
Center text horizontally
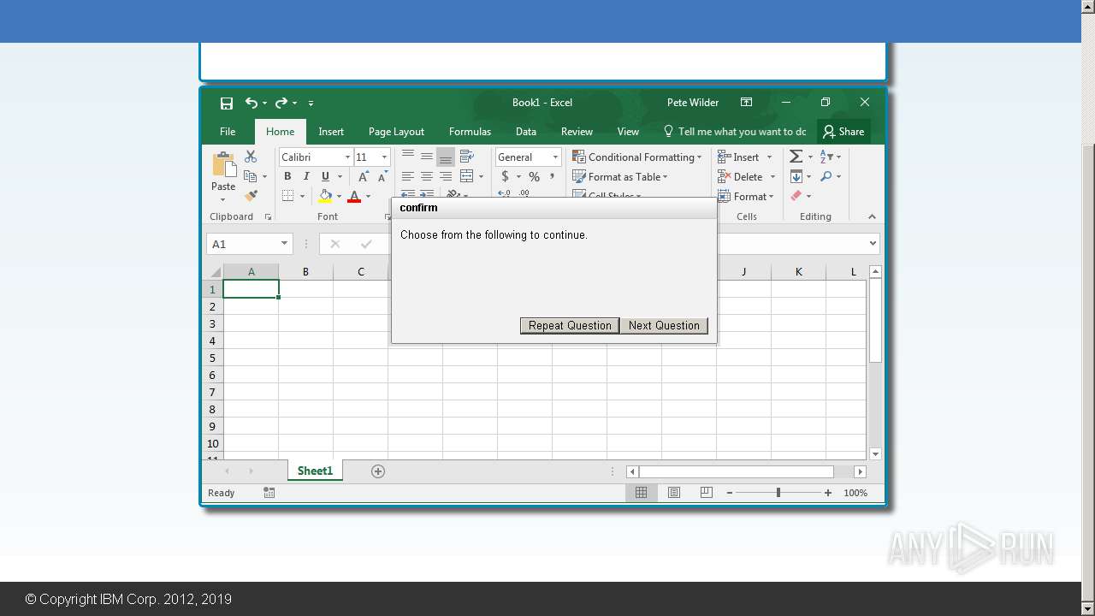(x=427, y=176)
